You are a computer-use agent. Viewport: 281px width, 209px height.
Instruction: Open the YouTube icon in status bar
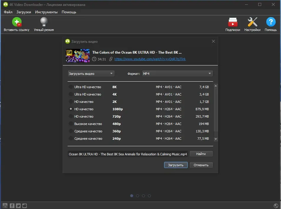click(5, 205)
